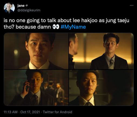Open the top-right photo of man in suit
137x117 pixels.
[101, 51]
